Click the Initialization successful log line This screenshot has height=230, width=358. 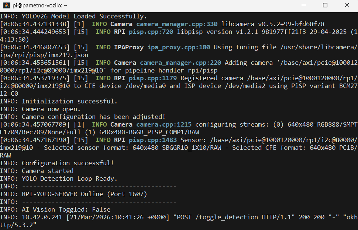pyautogui.click(x=59, y=101)
